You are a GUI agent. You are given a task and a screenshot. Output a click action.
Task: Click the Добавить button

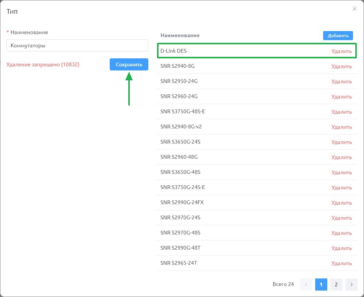(x=338, y=36)
